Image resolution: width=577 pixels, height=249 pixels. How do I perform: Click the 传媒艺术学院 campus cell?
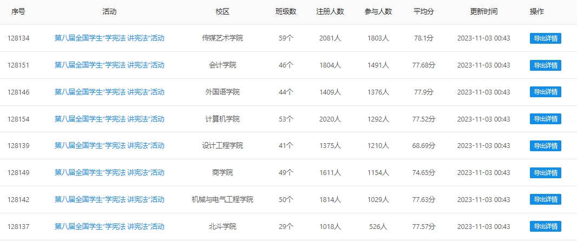[222, 38]
